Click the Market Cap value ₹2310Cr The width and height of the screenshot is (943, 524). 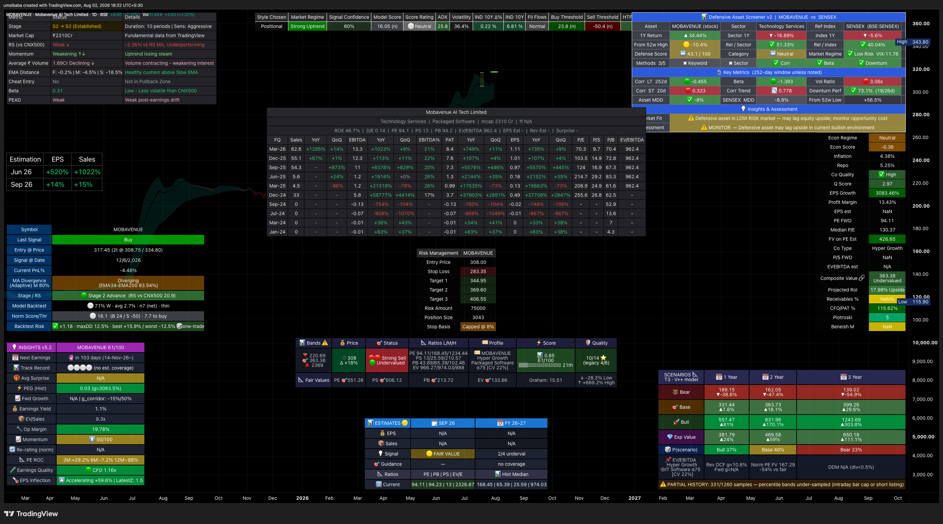(x=62, y=35)
